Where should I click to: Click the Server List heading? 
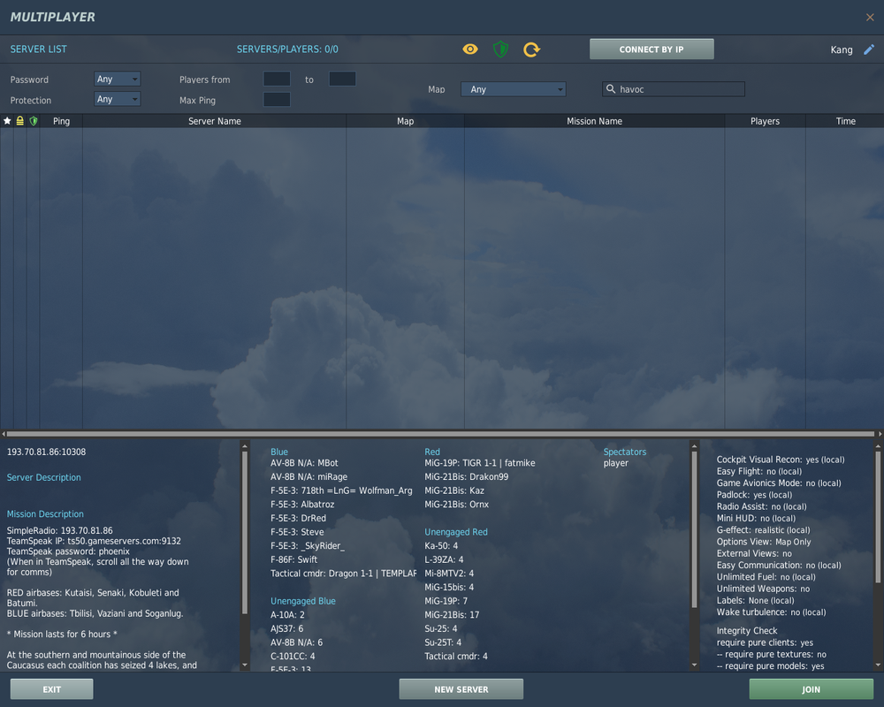coord(38,49)
